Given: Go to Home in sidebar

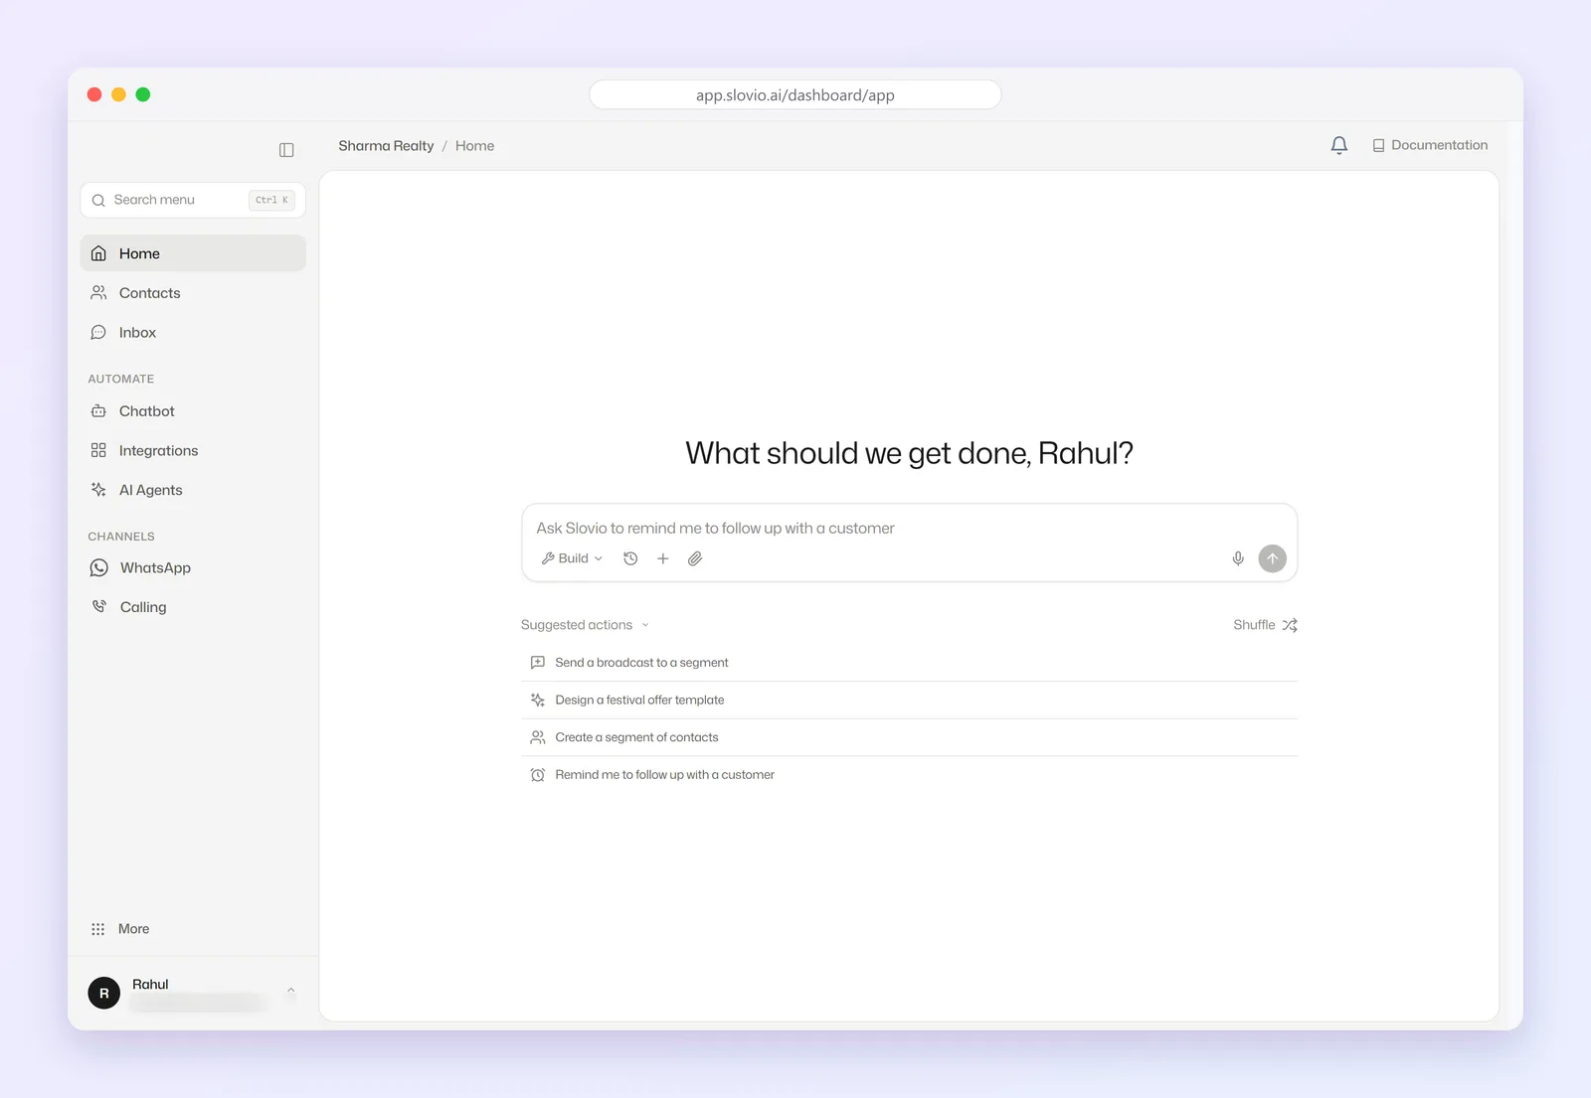Looking at the screenshot, I should tap(193, 253).
